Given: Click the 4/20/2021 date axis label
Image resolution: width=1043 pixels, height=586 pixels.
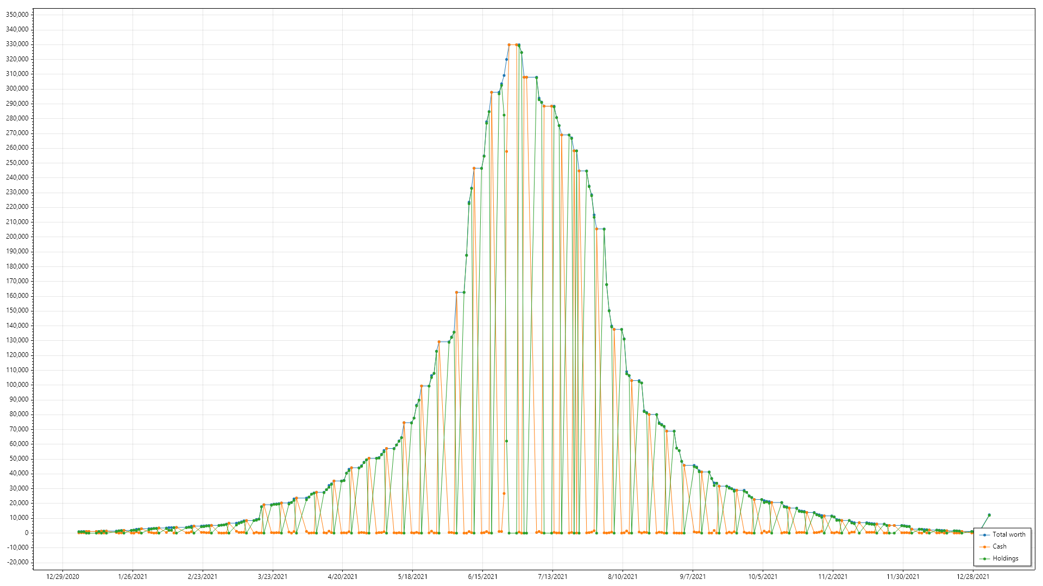Looking at the screenshot, I should (x=343, y=577).
